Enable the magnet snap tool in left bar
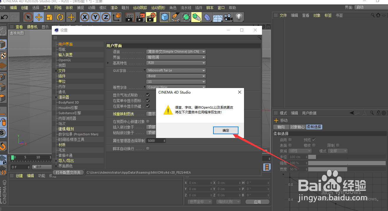This screenshot has height=211, width=388. tap(3, 146)
